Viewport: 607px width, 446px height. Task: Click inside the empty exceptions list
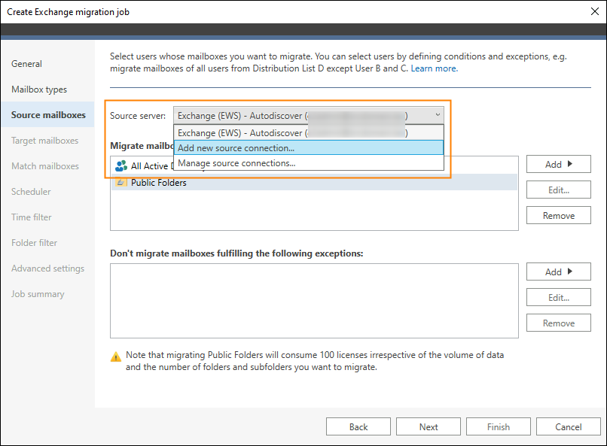pyautogui.click(x=314, y=301)
